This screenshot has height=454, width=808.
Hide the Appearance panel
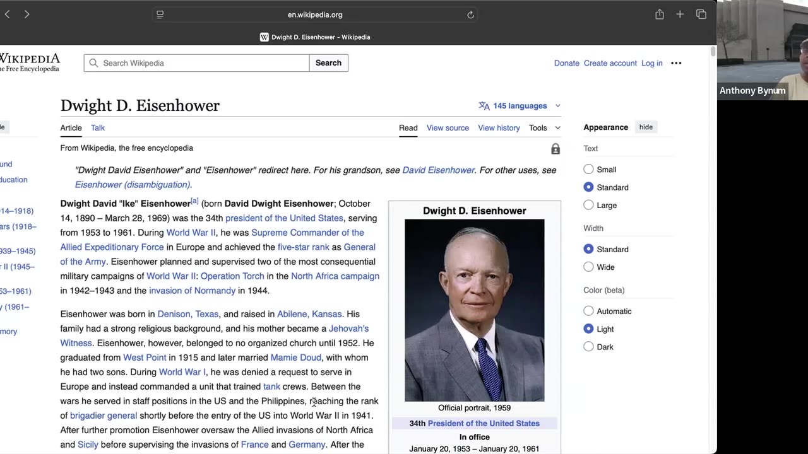646,127
